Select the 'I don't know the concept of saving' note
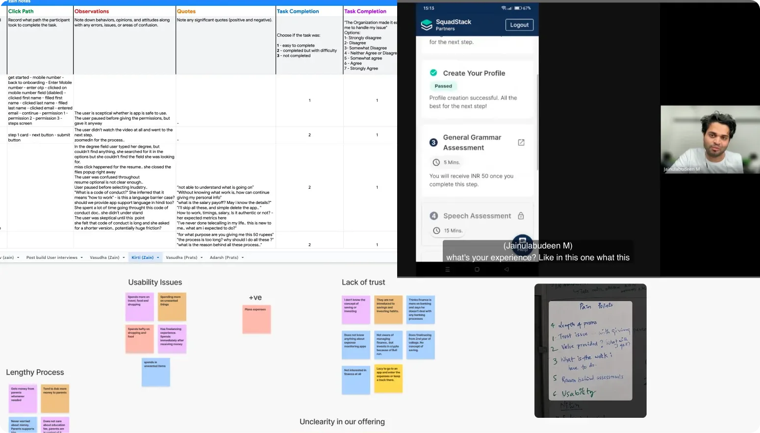760x433 pixels. point(356,310)
